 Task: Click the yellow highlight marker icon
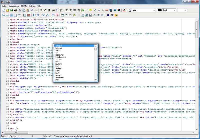pos(91,10)
